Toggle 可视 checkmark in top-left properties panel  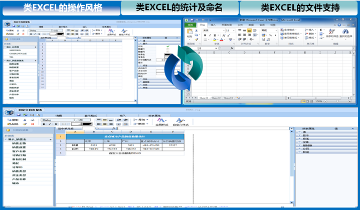click(x=168, y=47)
